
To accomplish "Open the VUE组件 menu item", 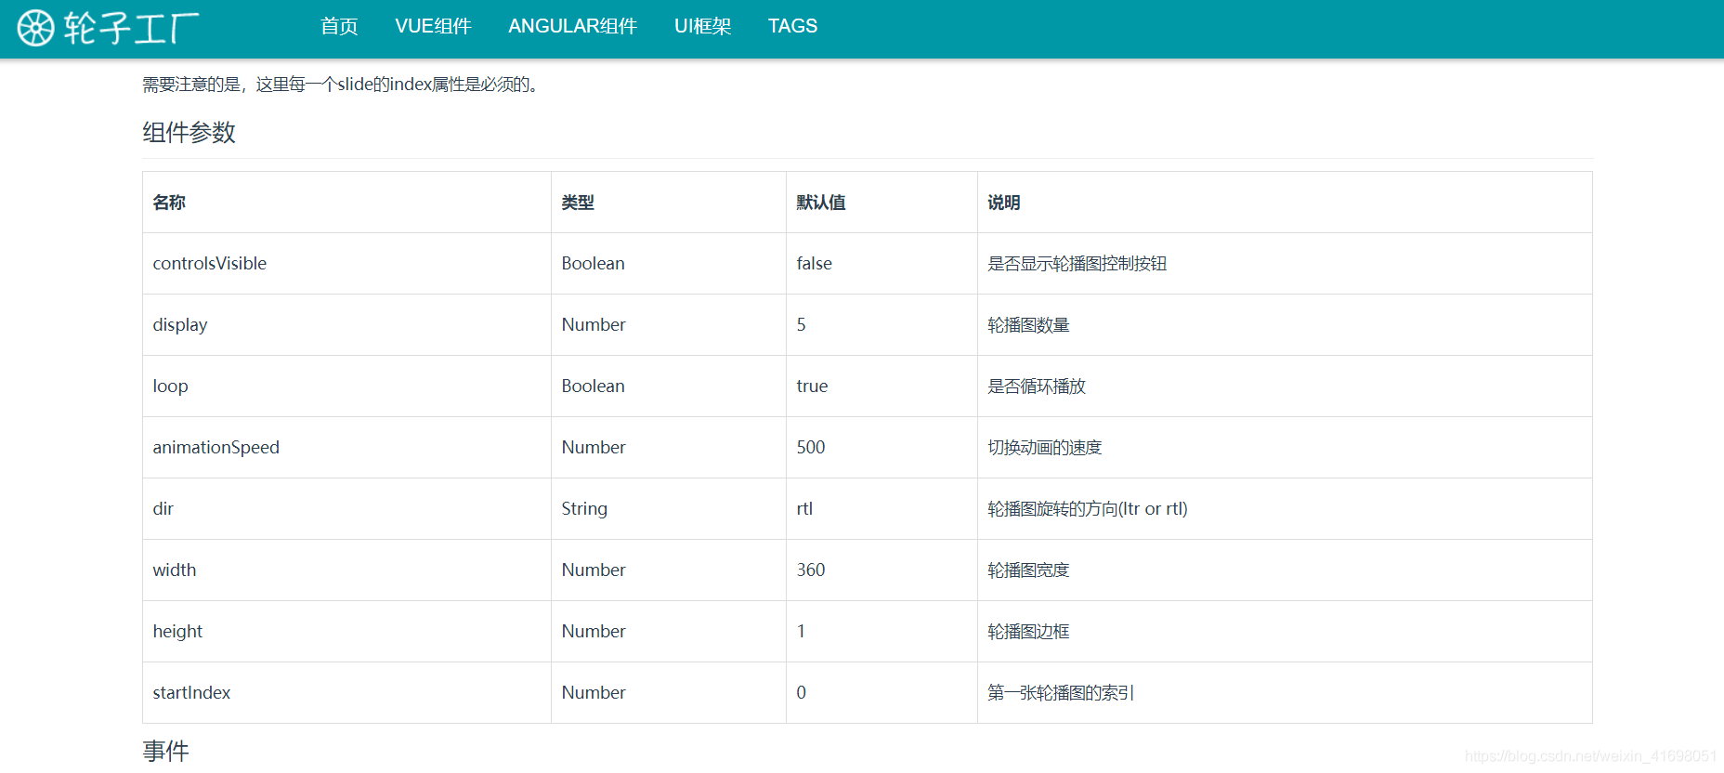I will [x=433, y=26].
